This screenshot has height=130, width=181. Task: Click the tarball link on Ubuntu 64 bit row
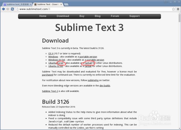(x=88, y=63)
